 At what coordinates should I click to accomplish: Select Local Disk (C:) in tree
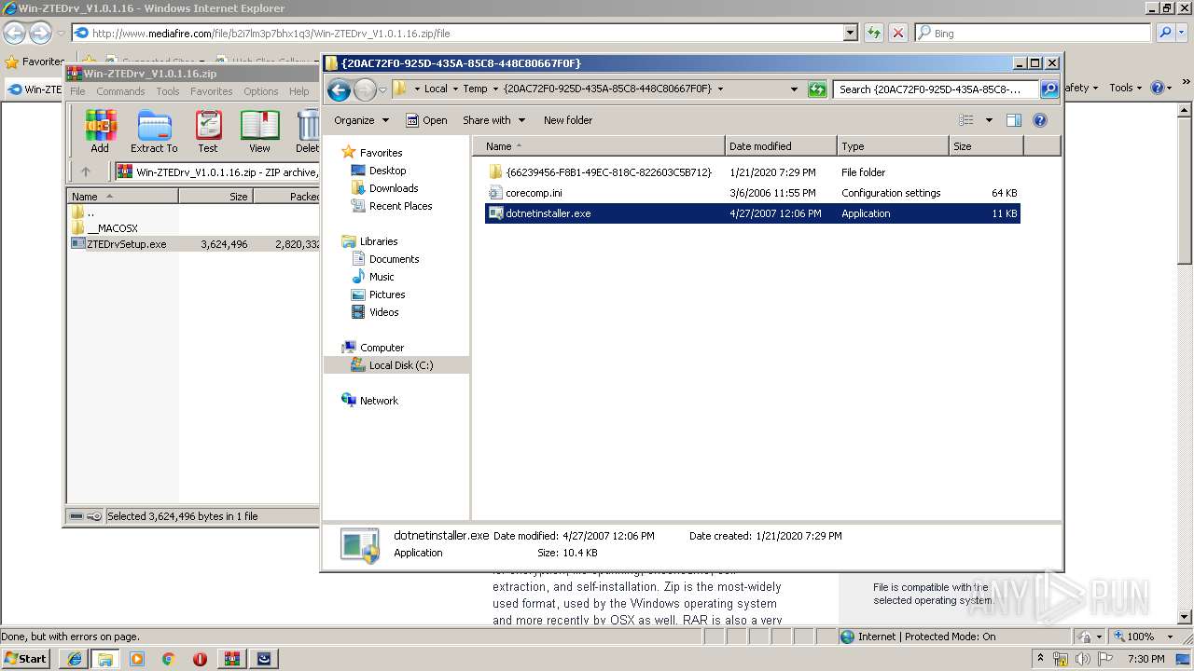coord(400,365)
